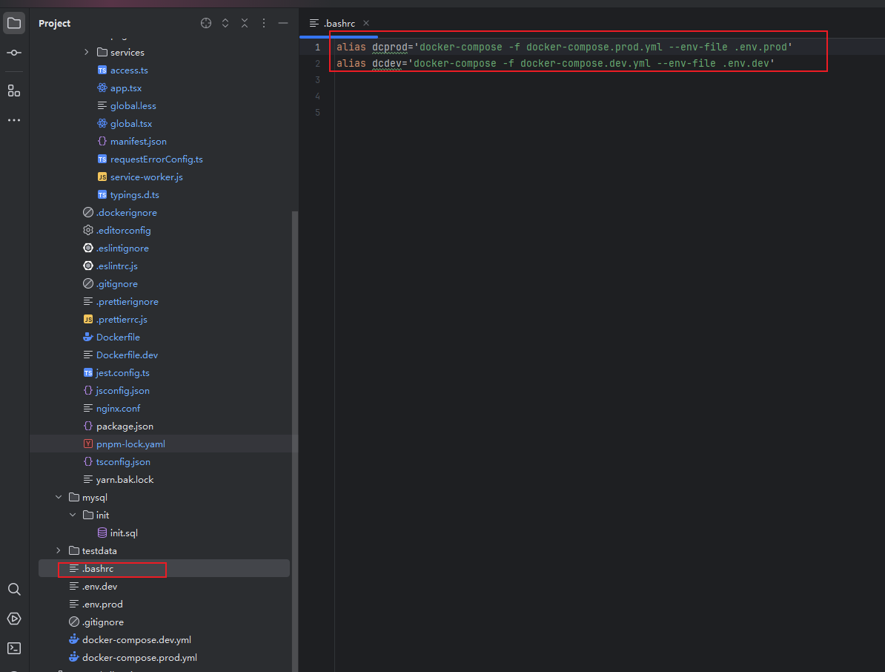Open tsconfig.json file
Screen dimensions: 885x672
123,461
